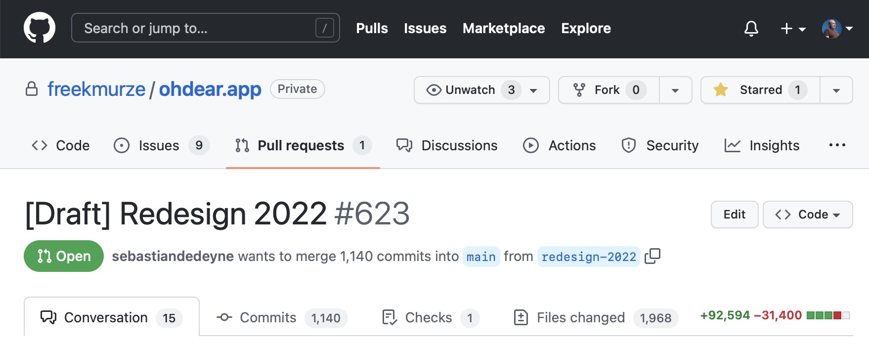Click the watchers count 3

(511, 90)
